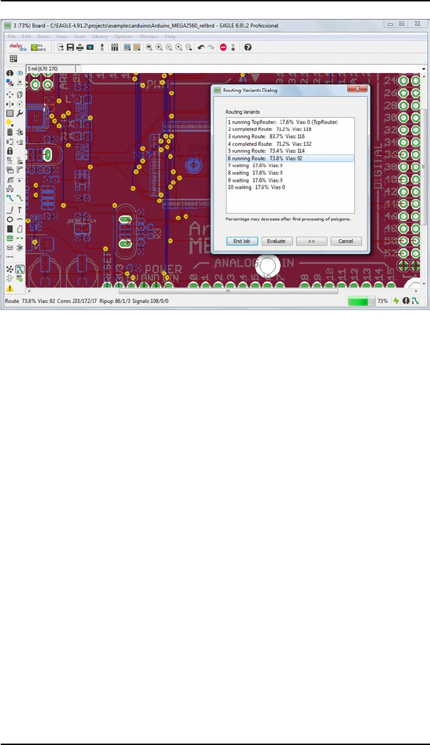
Task: Select the Text tool
Action: coord(20,210)
